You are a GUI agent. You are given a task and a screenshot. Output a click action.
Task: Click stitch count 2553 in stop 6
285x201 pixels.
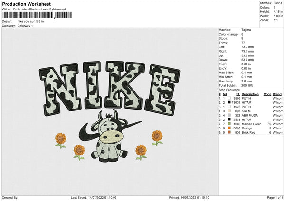tap(237, 120)
